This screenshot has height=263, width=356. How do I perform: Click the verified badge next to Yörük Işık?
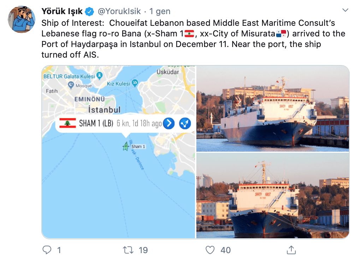pos(89,12)
